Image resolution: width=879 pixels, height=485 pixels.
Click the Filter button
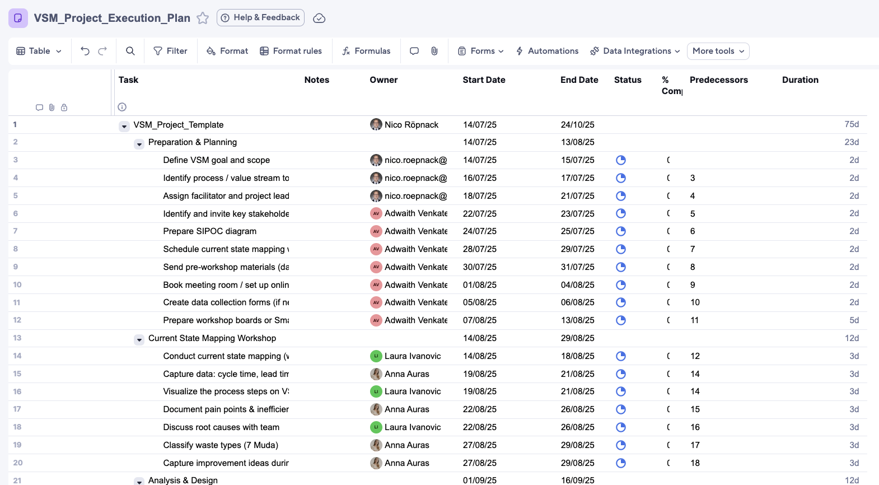pyautogui.click(x=171, y=51)
